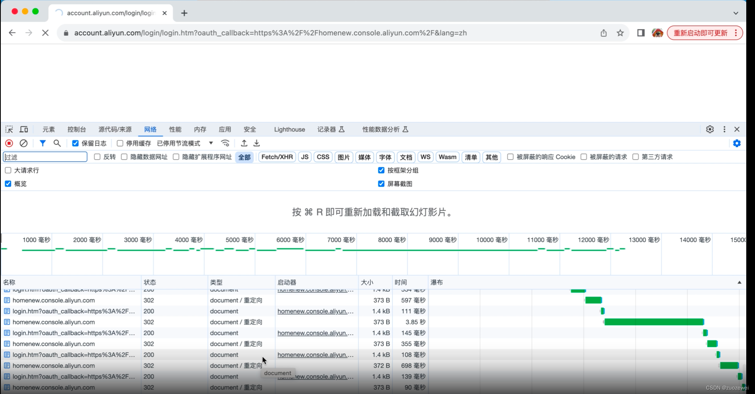755x394 pixels.
Task: Toggle the device toolbar icon
Action: 24,129
